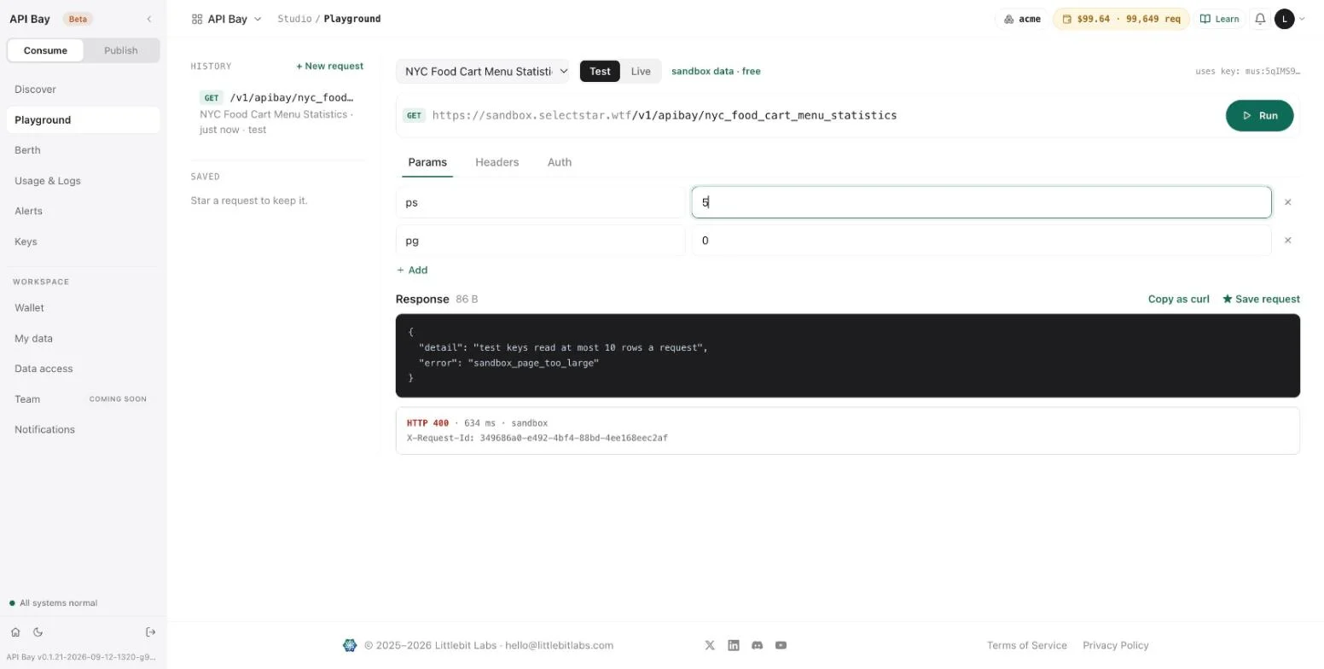Image resolution: width=1324 pixels, height=669 pixels.
Task: Toggle dark mode moon icon
Action: tap(38, 632)
